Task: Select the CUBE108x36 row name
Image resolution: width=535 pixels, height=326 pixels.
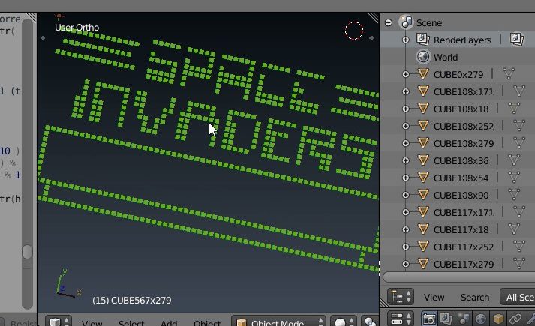Action: pos(461,161)
